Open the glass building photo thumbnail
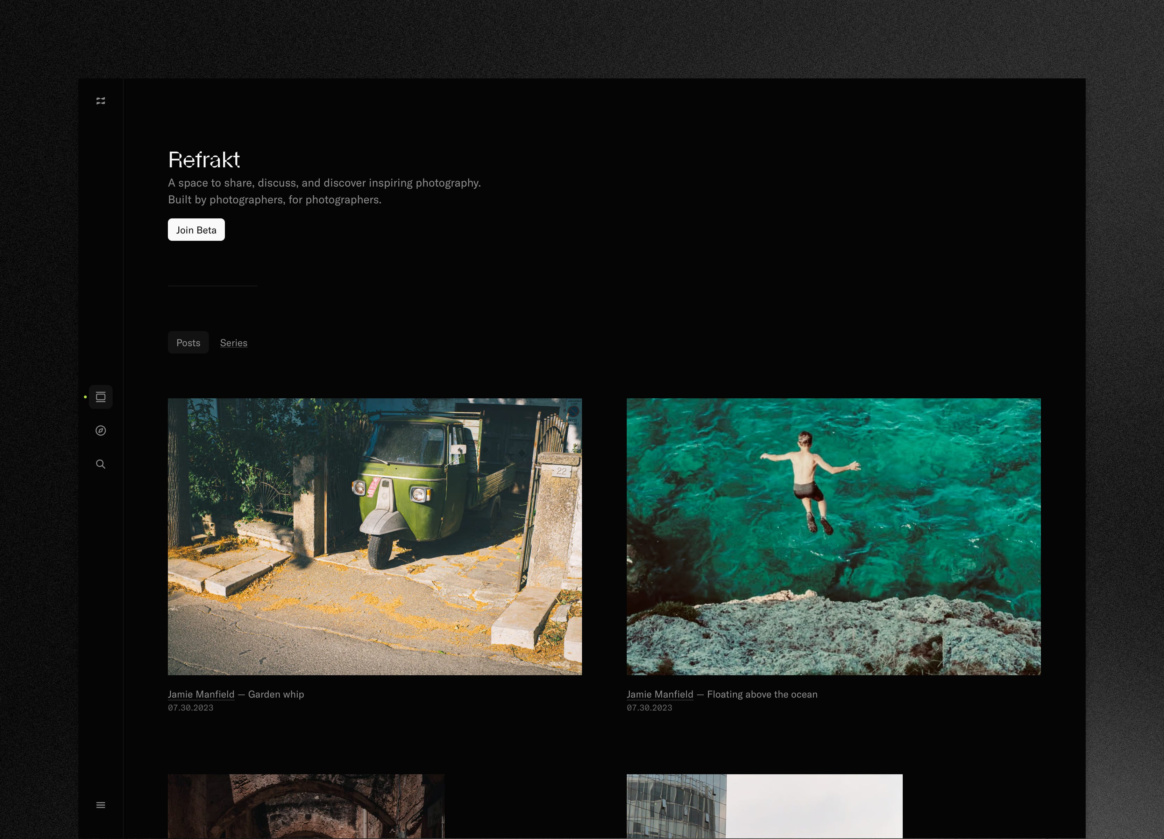This screenshot has width=1164, height=839. coord(764,806)
